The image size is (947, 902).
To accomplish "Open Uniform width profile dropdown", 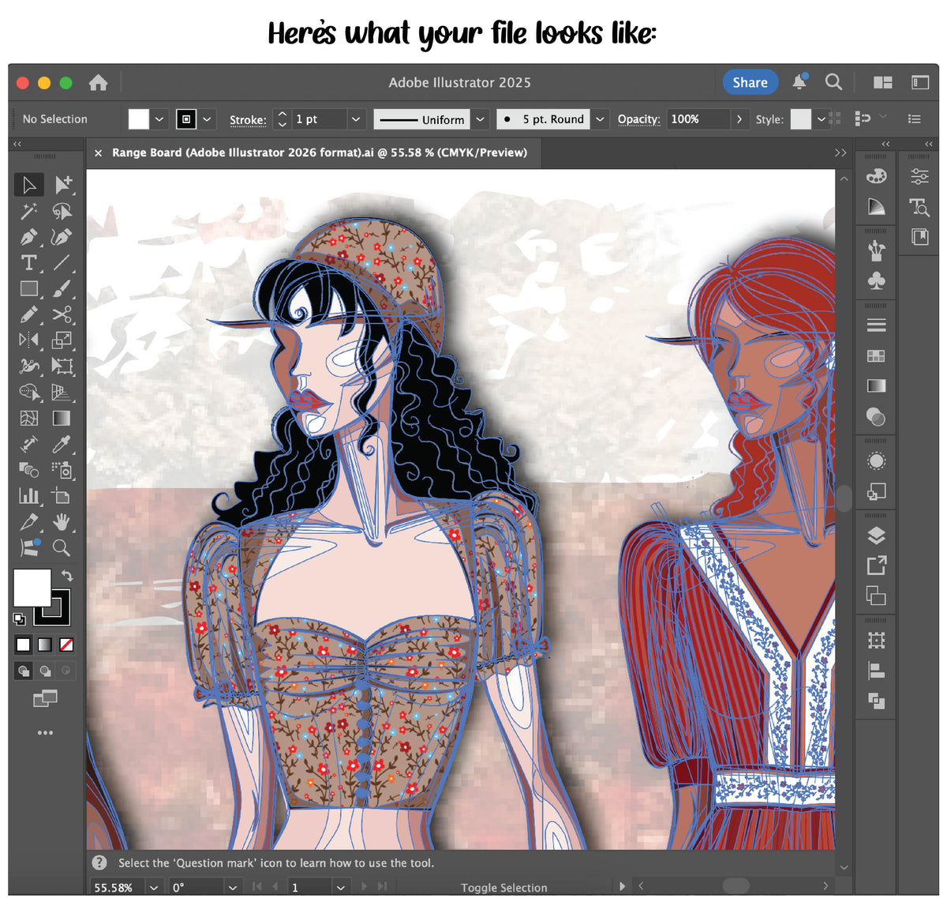I will click(x=480, y=119).
